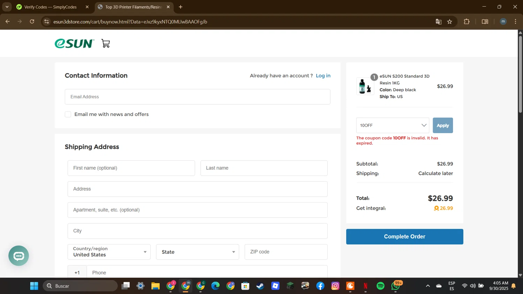Open the browser extensions puzzle icon

467,22
